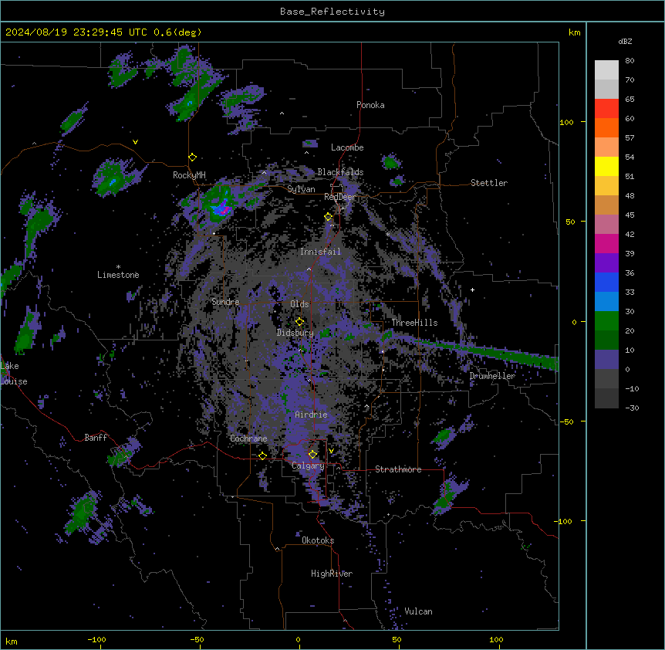Click the white caret marker left of Lacombe

tap(306, 153)
